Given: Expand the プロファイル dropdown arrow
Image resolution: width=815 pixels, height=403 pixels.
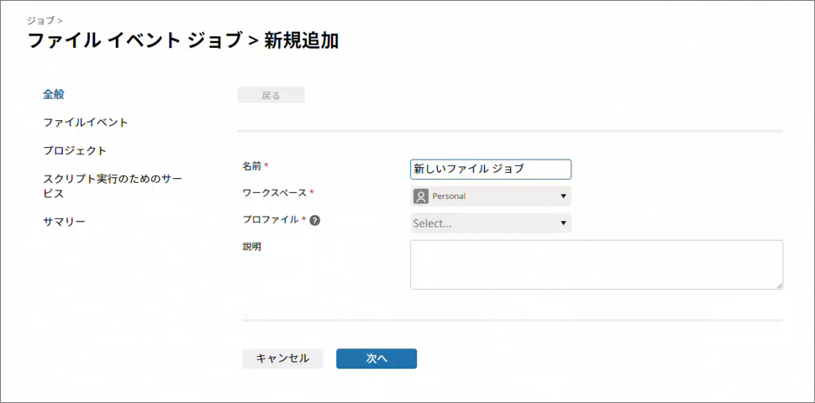Looking at the screenshot, I should pos(563,223).
